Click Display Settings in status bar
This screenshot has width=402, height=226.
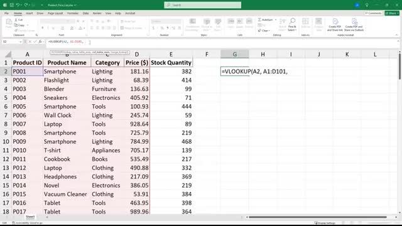[x=325, y=223]
